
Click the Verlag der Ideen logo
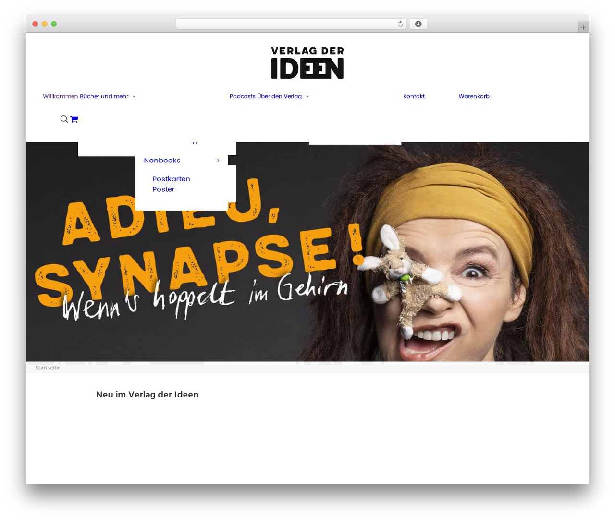point(307,62)
